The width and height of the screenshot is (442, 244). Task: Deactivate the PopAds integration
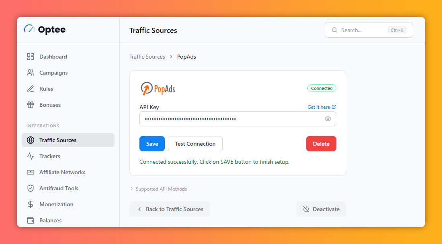(321, 209)
